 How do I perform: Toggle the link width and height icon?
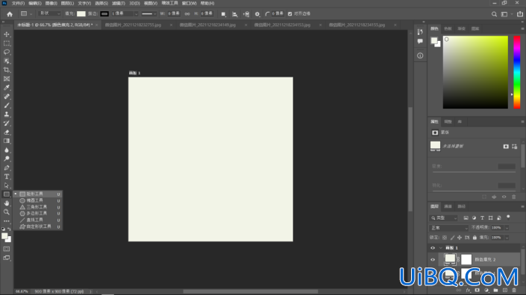pos(187,13)
